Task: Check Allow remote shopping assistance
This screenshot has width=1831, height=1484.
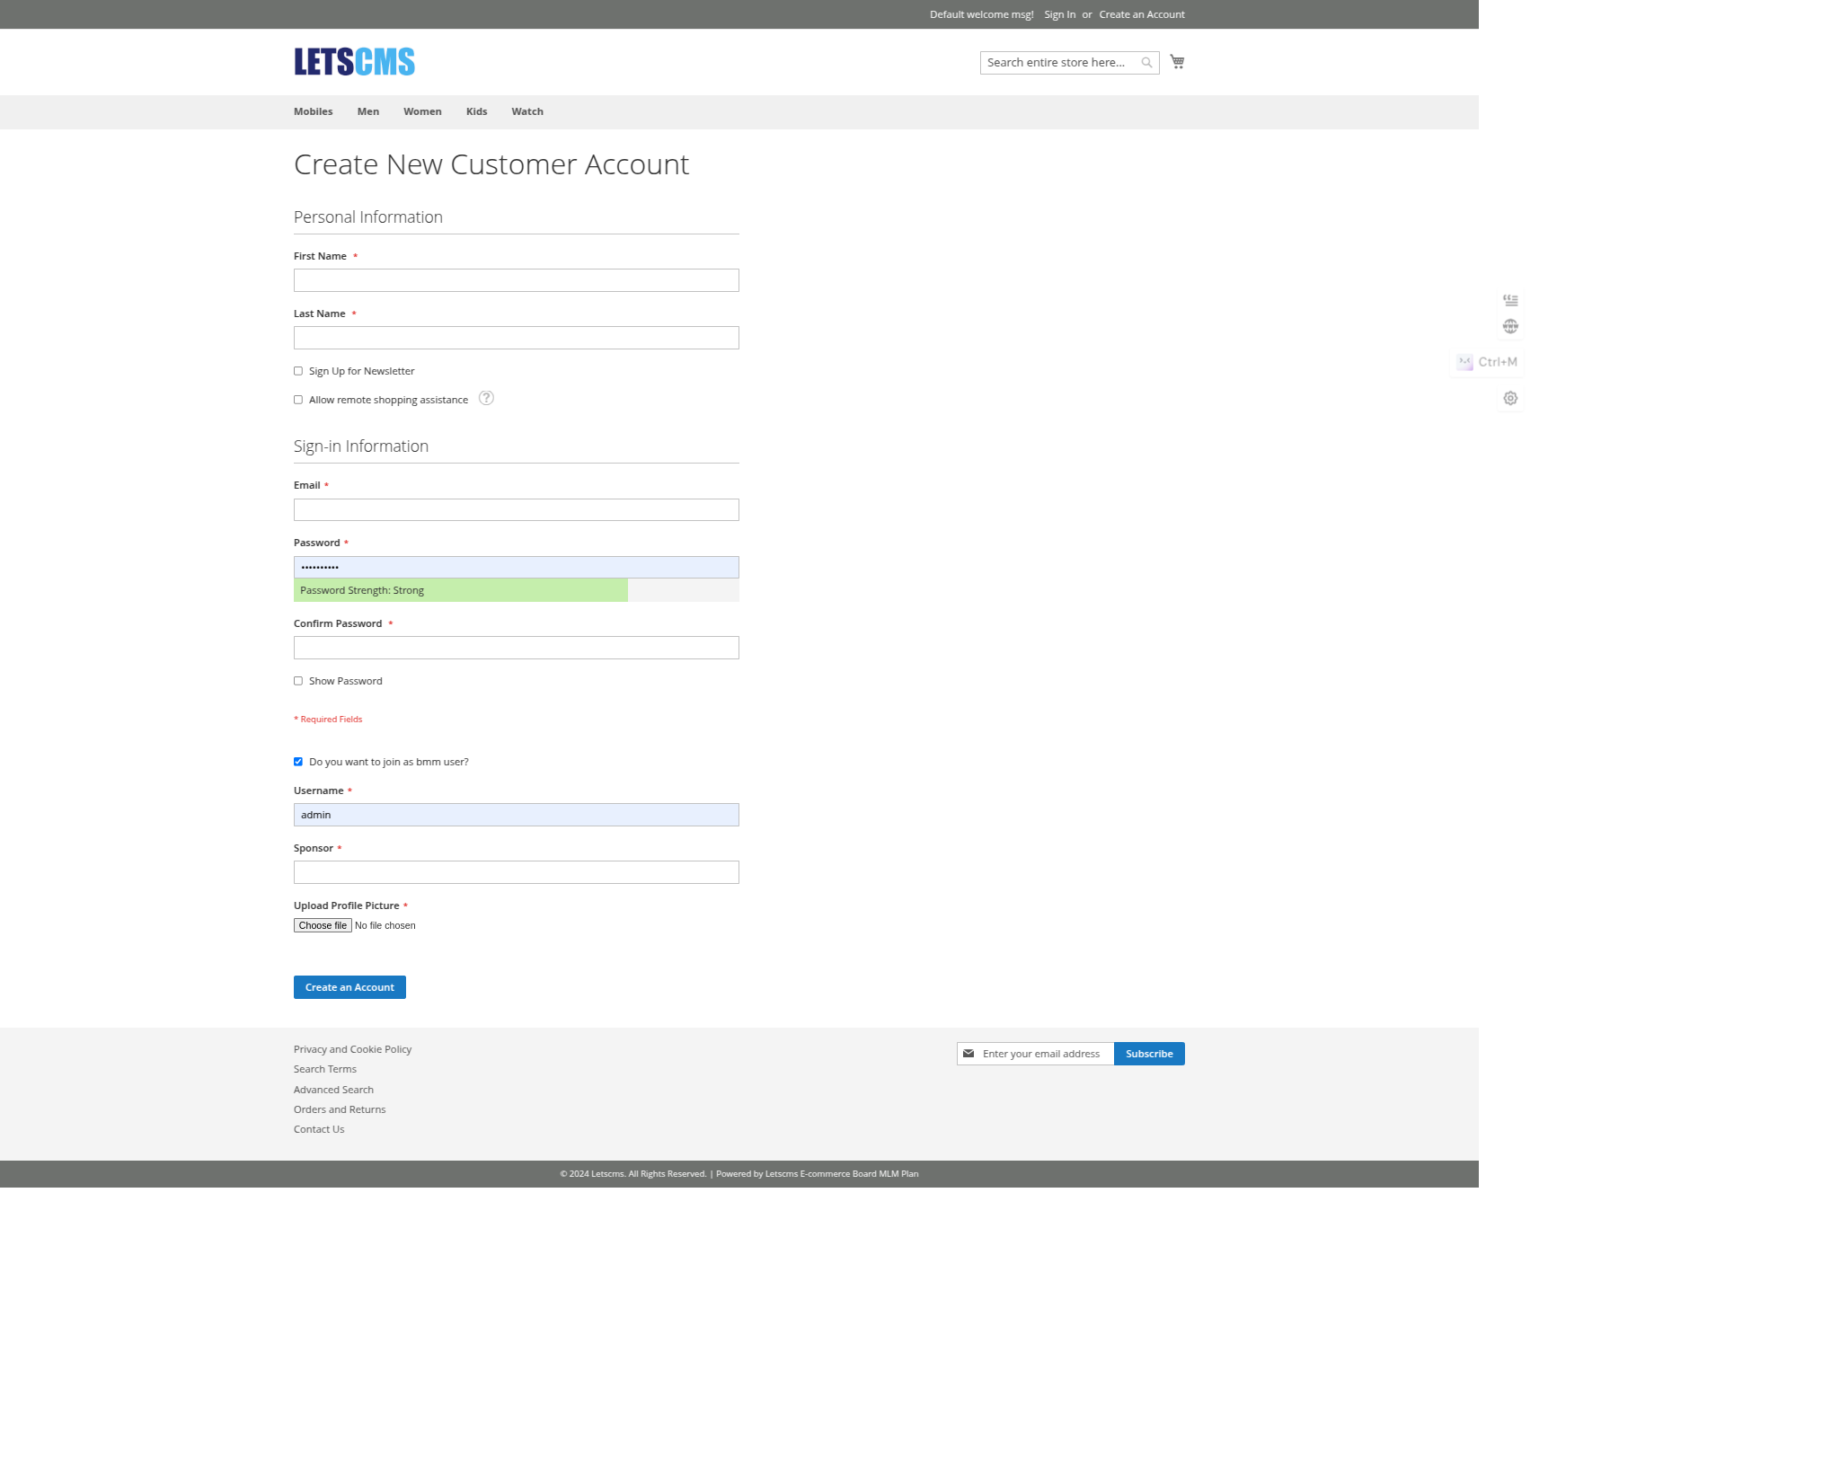Action: point(298,400)
